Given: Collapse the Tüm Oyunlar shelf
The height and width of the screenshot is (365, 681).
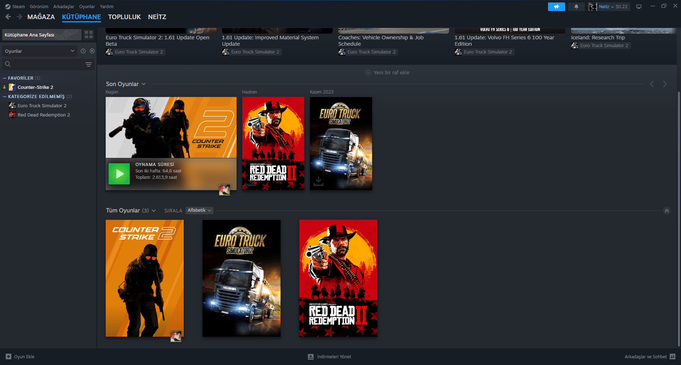Looking at the screenshot, I should pyautogui.click(x=667, y=211).
